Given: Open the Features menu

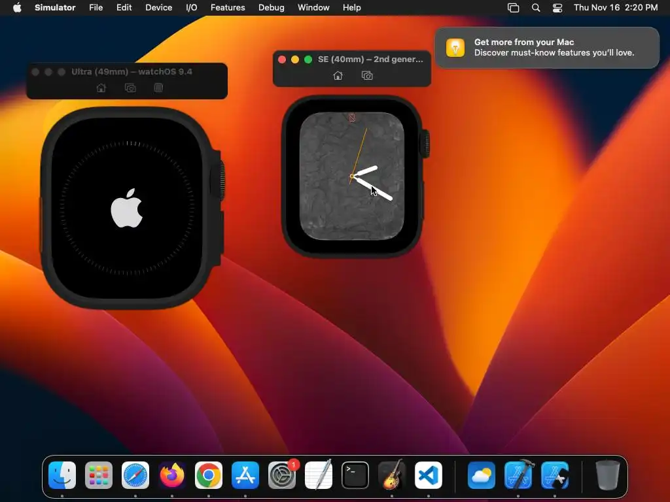Looking at the screenshot, I should click(228, 7).
